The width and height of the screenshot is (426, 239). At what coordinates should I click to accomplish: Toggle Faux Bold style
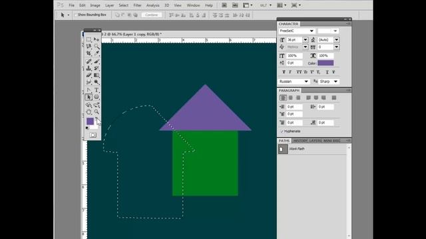point(284,72)
